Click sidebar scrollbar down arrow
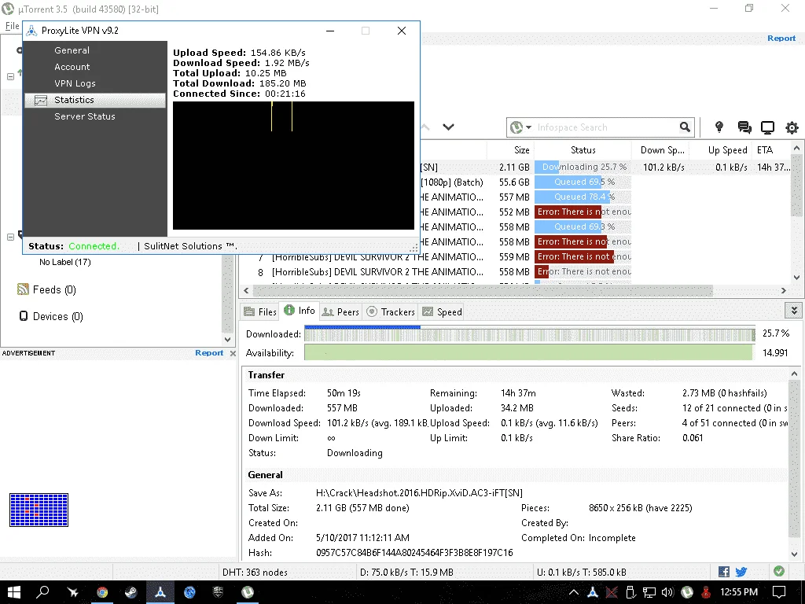Screen dimensions: 805x604 coord(228,340)
